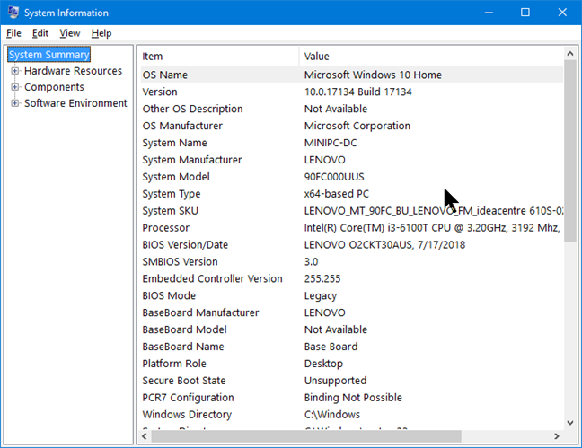Select Other OS Description row
The image size is (582, 448).
[x=352, y=109]
